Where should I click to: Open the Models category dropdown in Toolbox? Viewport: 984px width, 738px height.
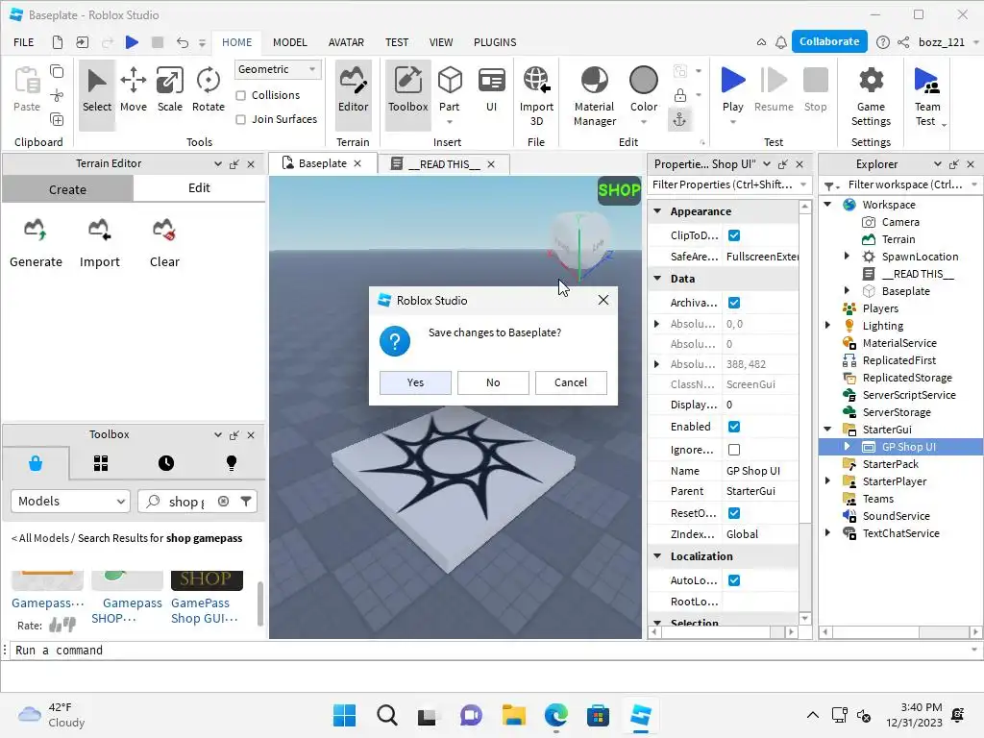coord(70,501)
